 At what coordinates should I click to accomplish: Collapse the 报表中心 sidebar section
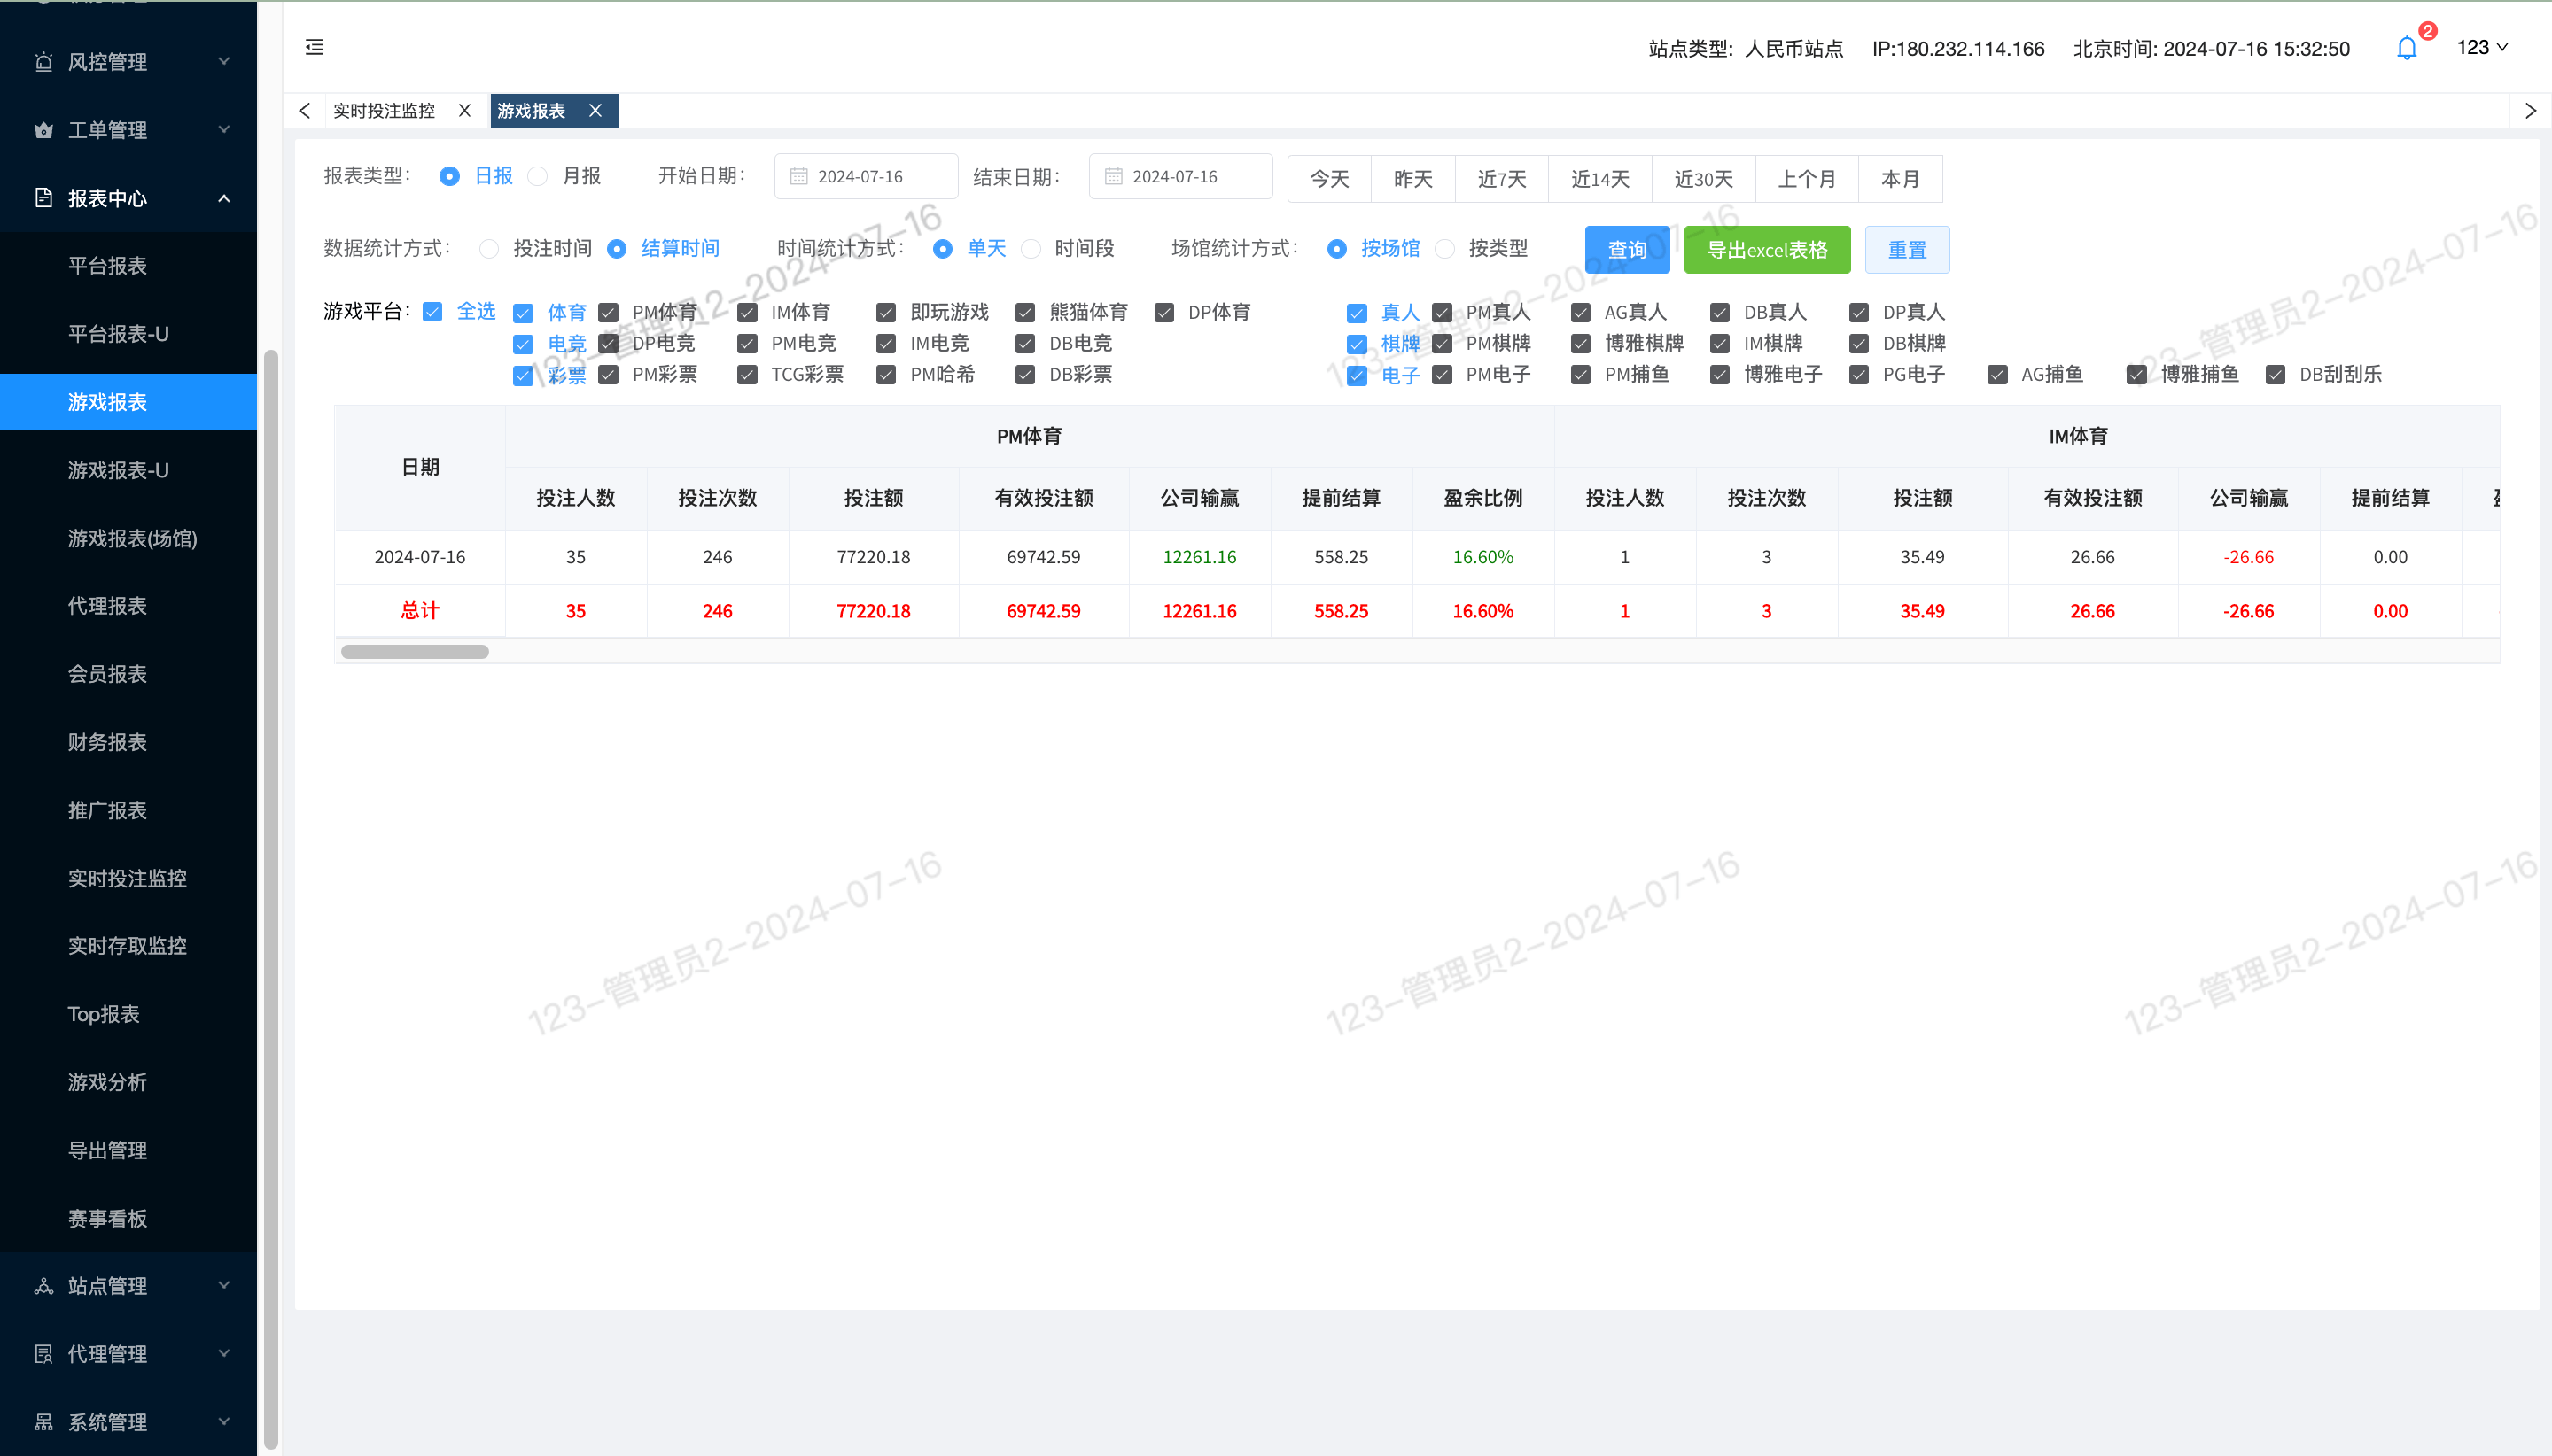pyautogui.click(x=129, y=198)
